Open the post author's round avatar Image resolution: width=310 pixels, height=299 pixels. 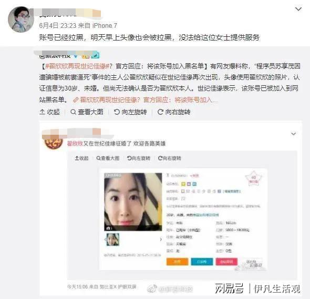20,19
